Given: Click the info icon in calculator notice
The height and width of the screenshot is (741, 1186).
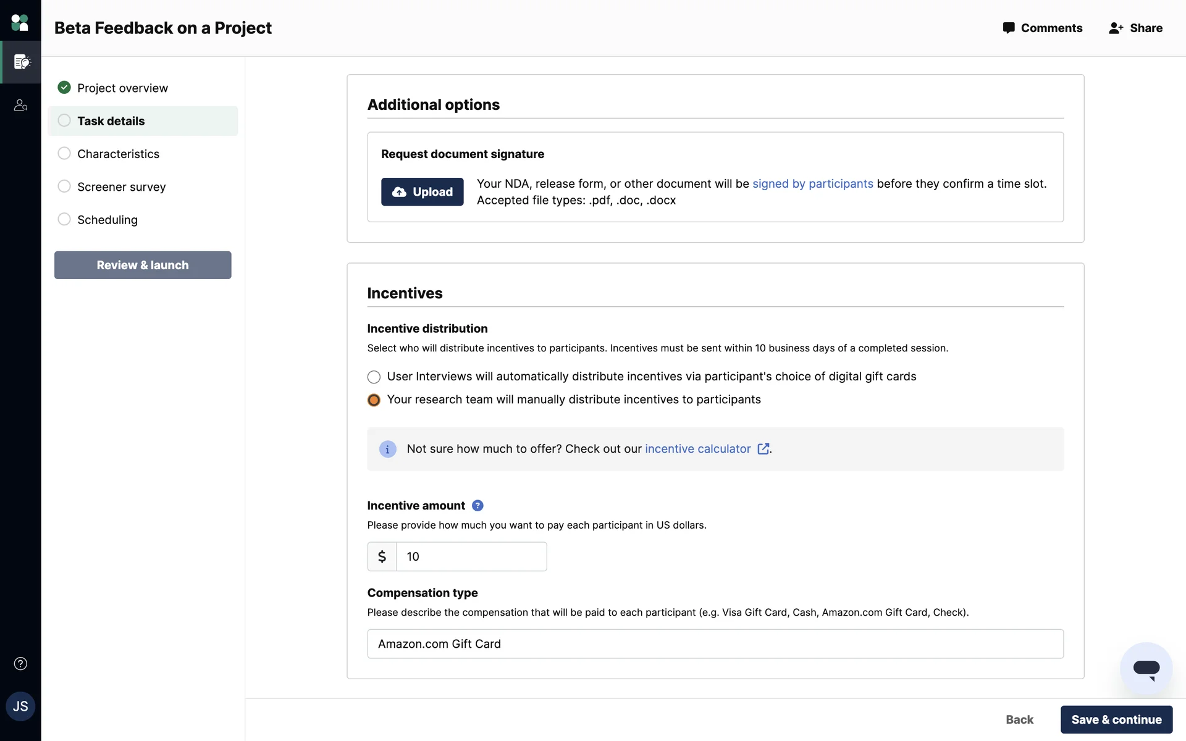Looking at the screenshot, I should pyautogui.click(x=387, y=450).
